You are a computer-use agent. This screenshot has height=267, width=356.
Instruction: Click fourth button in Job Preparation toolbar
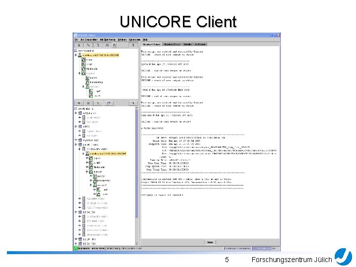(107, 45)
